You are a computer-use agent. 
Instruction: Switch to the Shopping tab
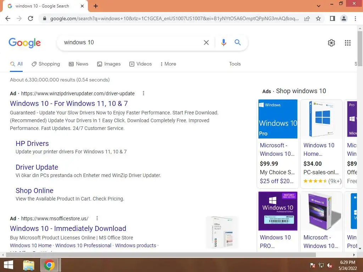point(46,64)
